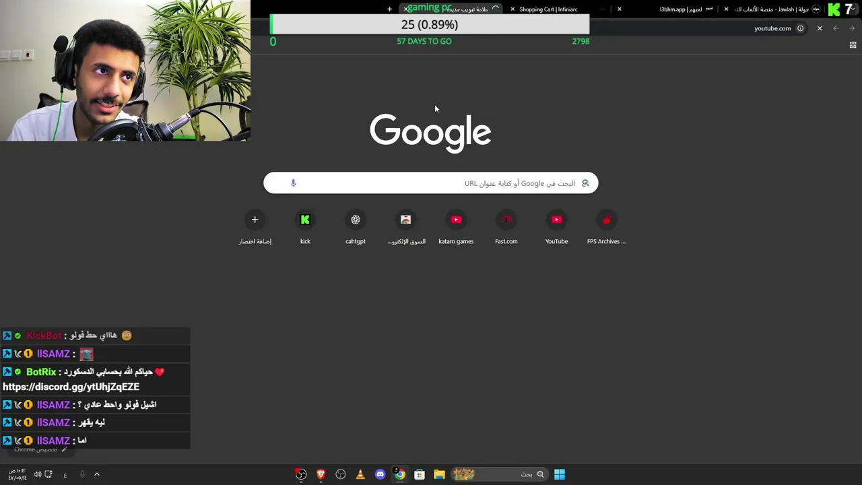Open the FPS Archives shortcut
Viewport: 862px width, 485px height.
click(x=607, y=228)
